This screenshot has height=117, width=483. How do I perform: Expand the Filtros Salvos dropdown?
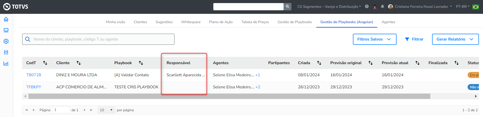(374, 39)
